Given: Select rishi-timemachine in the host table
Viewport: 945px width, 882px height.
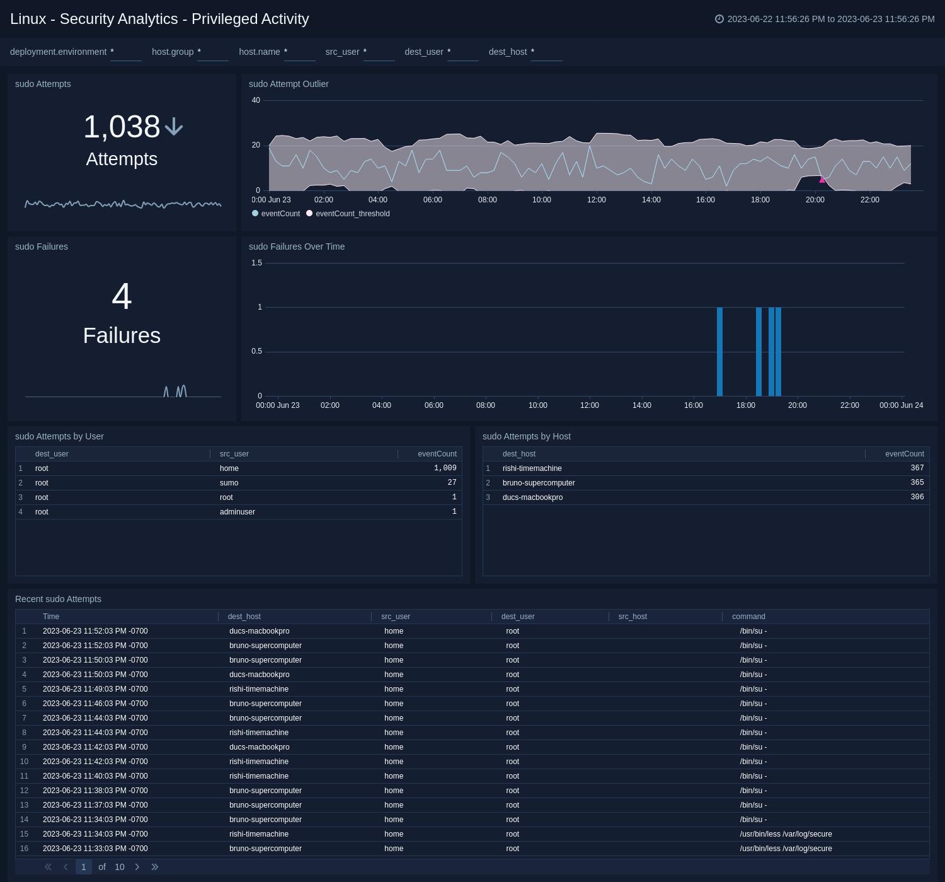Looking at the screenshot, I should pyautogui.click(x=532, y=468).
